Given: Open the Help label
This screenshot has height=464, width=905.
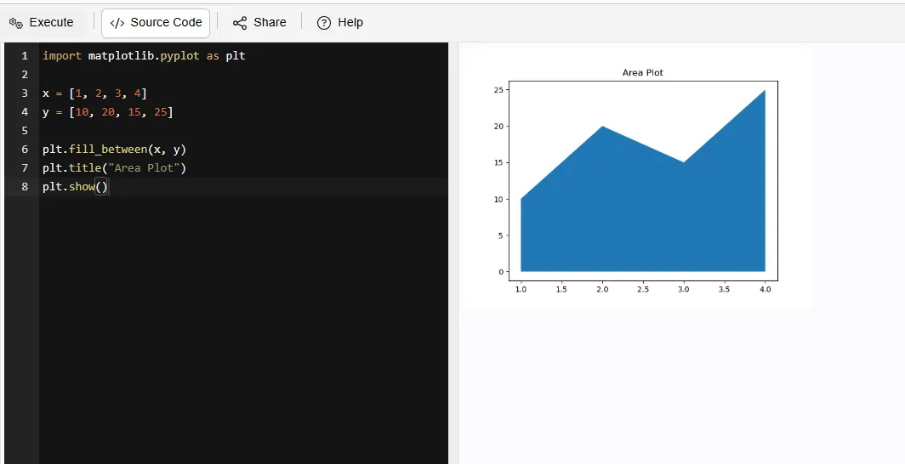Looking at the screenshot, I should [x=350, y=22].
